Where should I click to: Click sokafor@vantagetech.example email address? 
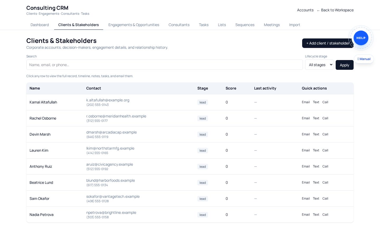click(x=113, y=196)
